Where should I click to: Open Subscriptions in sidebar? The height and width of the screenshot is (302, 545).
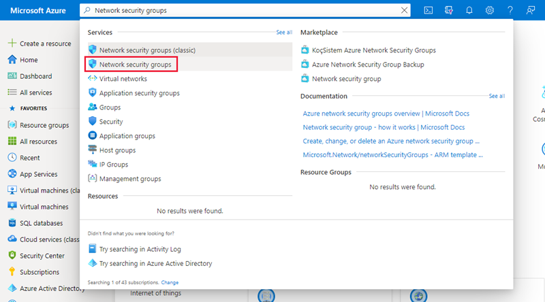coord(40,272)
